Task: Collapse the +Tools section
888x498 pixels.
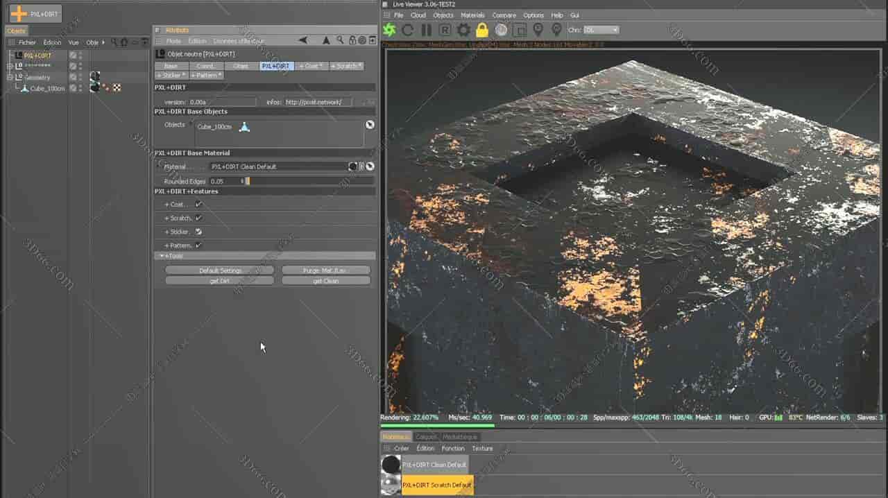Action: pos(162,255)
